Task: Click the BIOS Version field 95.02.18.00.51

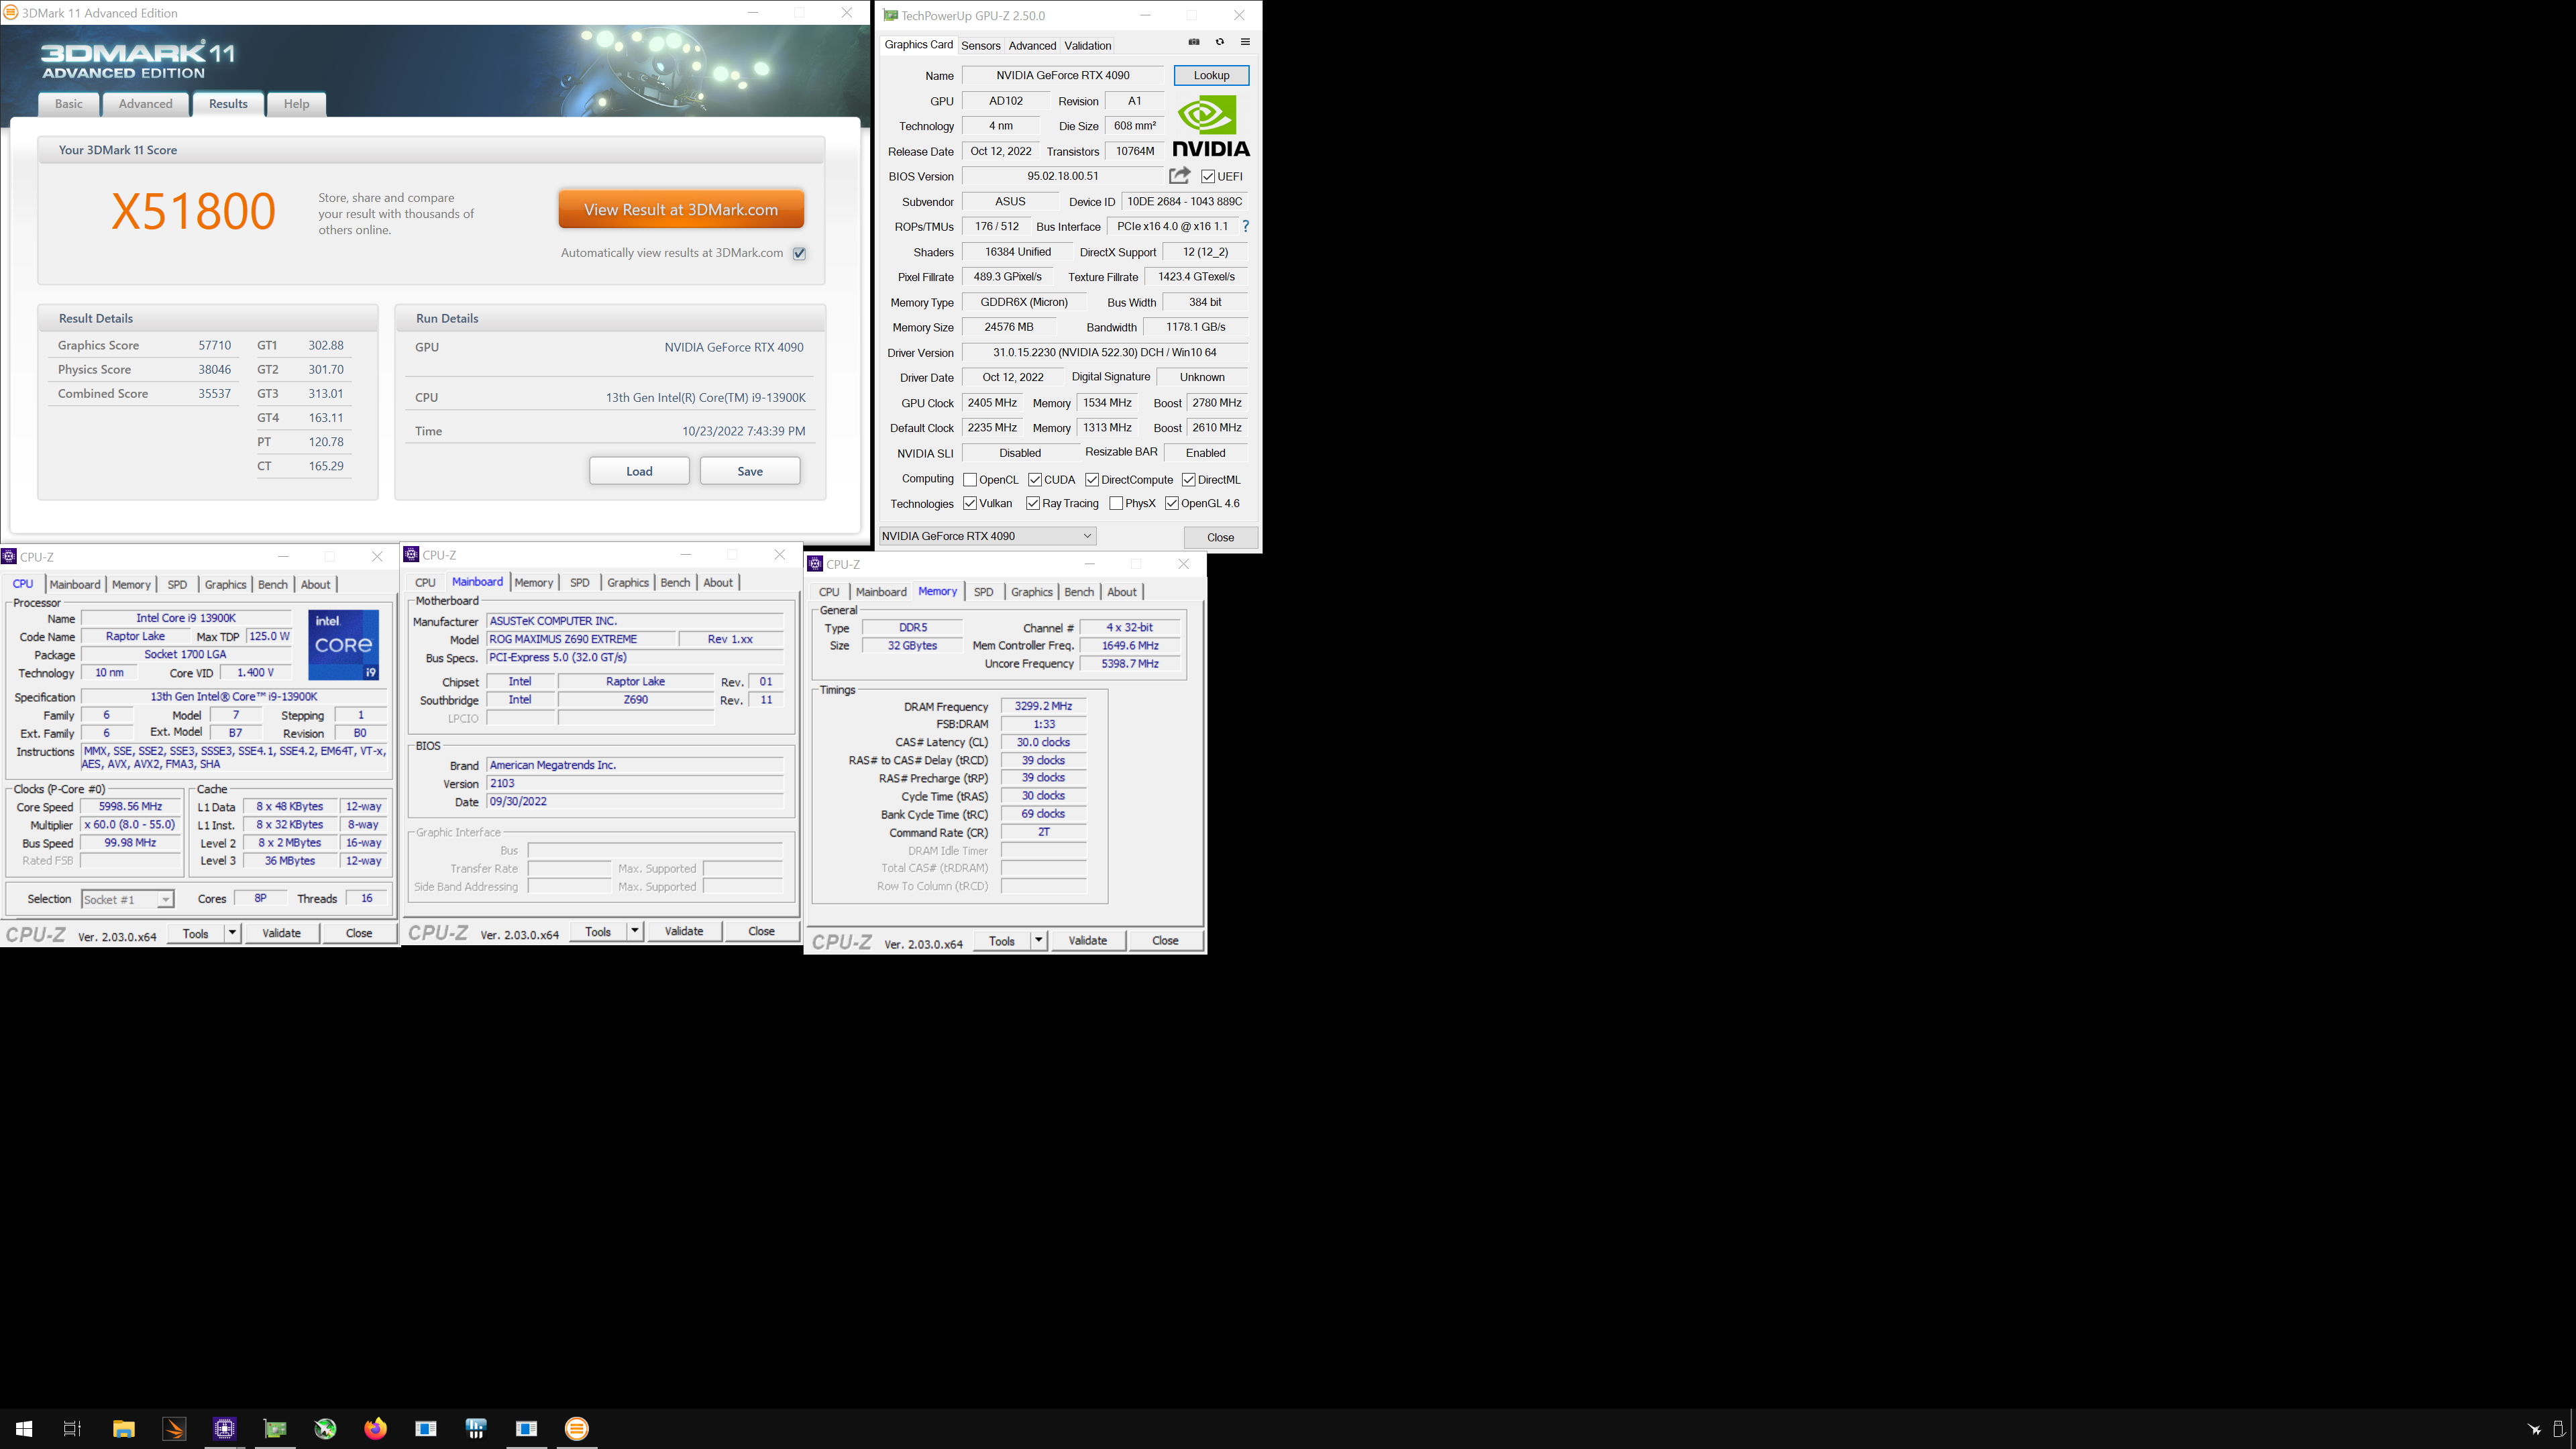Action: tap(1063, 176)
